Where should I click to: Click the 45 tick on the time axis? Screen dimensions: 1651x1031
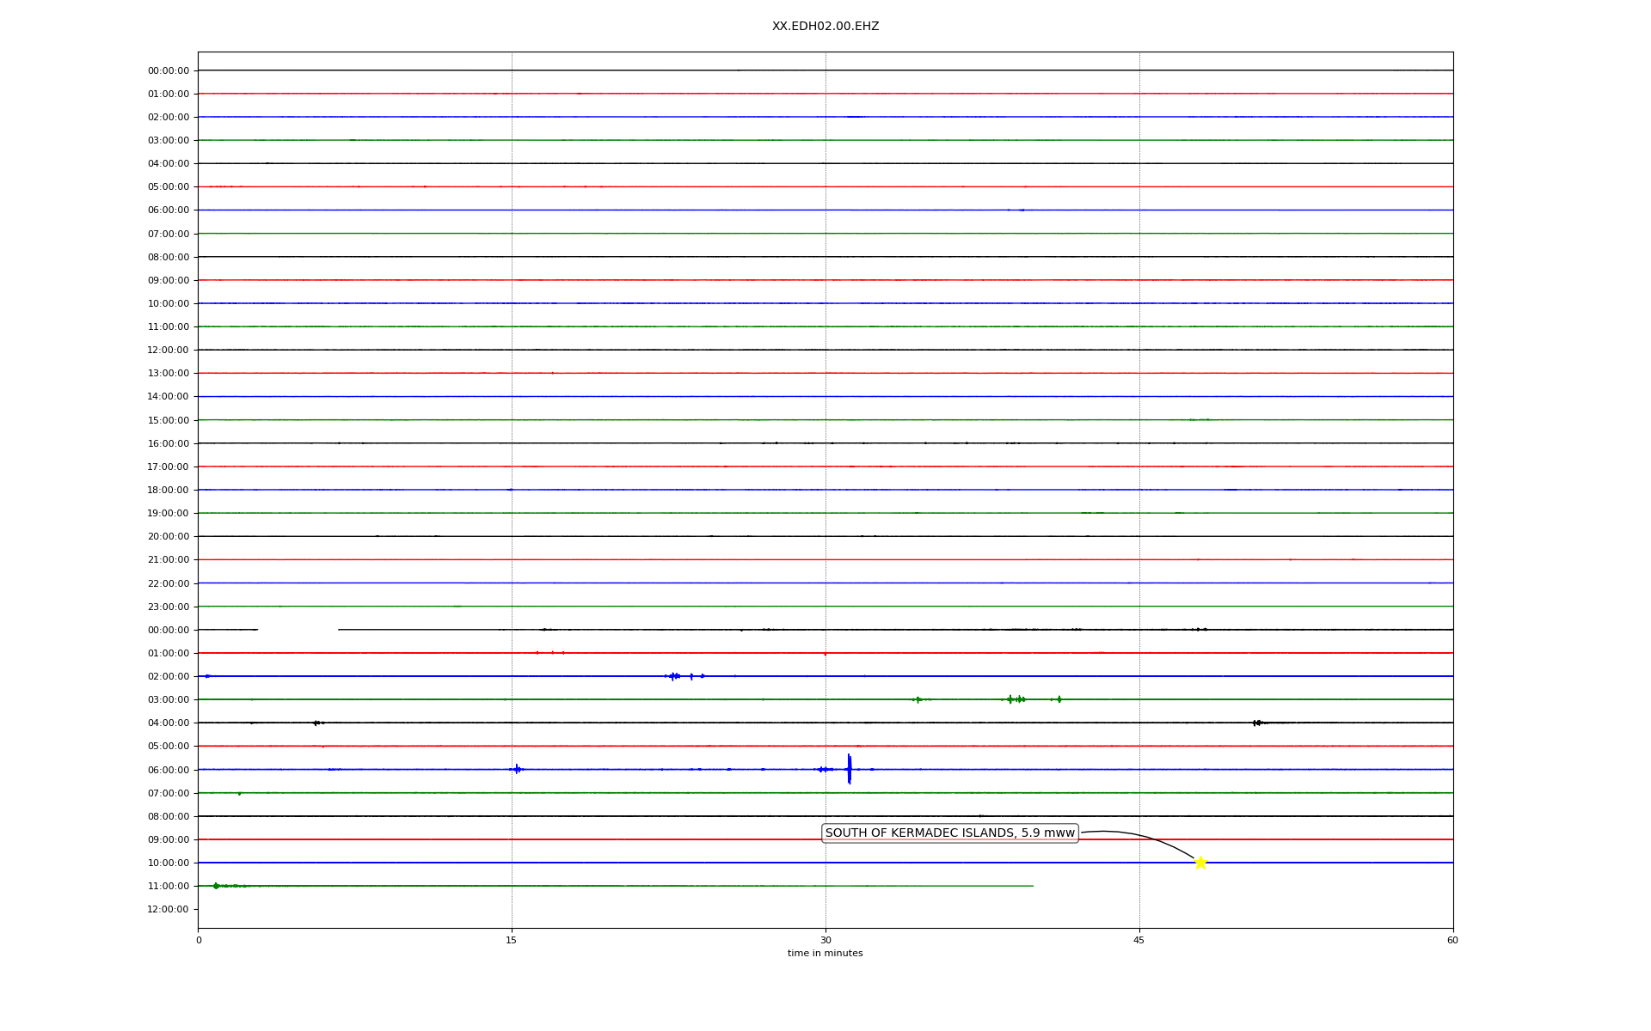(1139, 940)
